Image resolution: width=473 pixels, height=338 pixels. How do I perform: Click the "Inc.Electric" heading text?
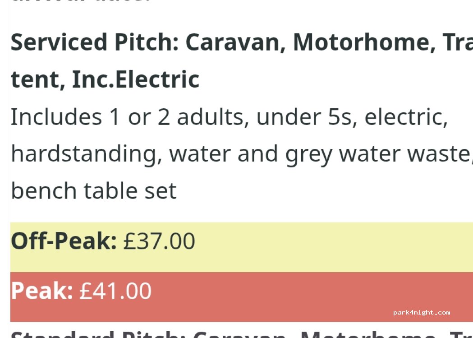coord(135,79)
